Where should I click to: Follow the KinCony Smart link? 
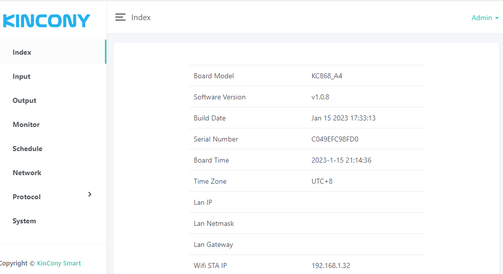(x=59, y=263)
